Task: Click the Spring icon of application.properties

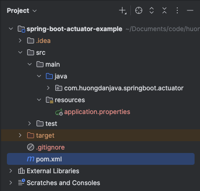Action: (x=59, y=112)
